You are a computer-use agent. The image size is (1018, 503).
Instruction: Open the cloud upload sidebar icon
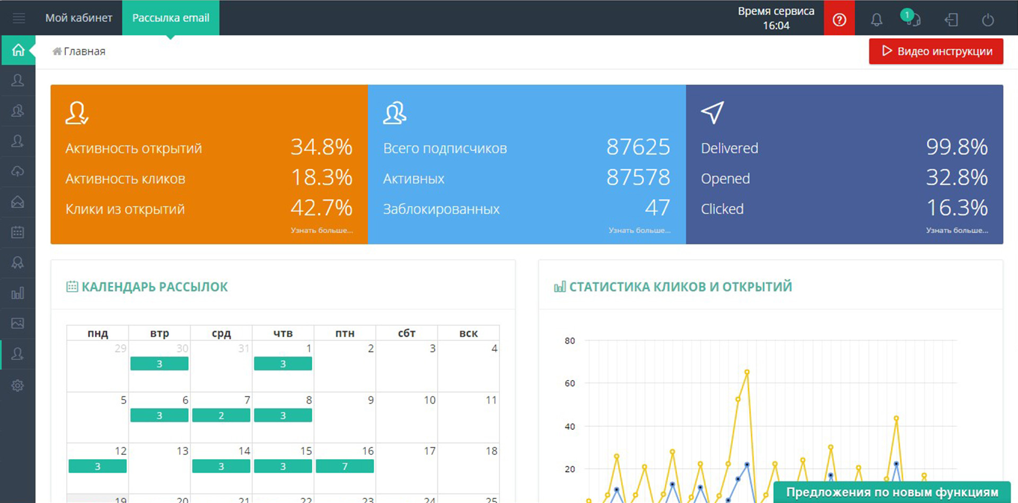tap(17, 172)
